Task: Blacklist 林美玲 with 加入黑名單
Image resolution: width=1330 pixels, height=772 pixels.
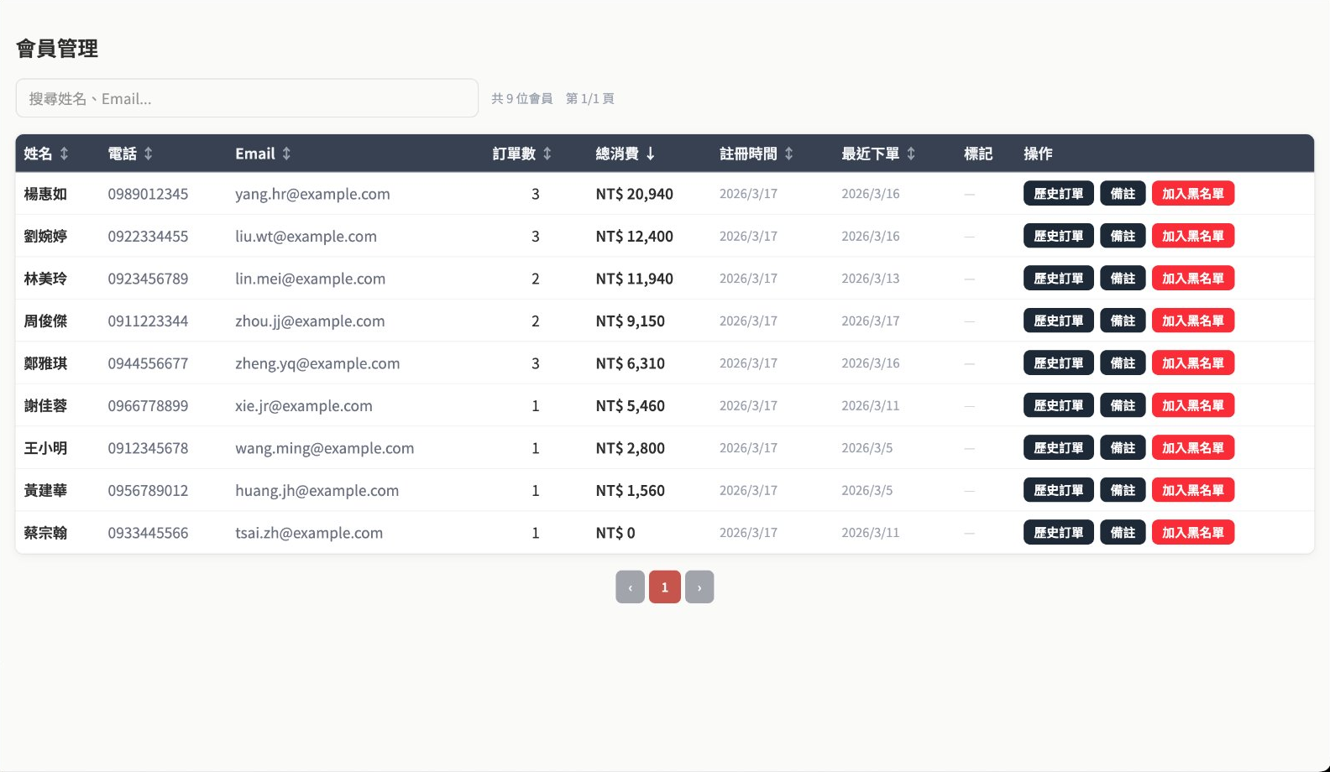Action: 1192,279
